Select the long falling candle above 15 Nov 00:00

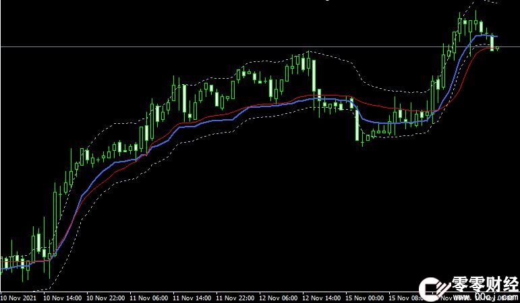point(357,125)
